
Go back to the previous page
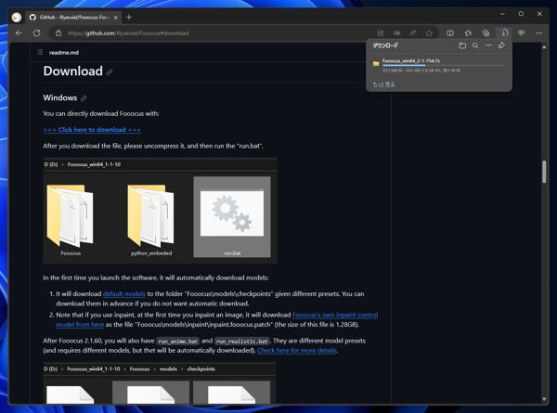(x=19, y=33)
